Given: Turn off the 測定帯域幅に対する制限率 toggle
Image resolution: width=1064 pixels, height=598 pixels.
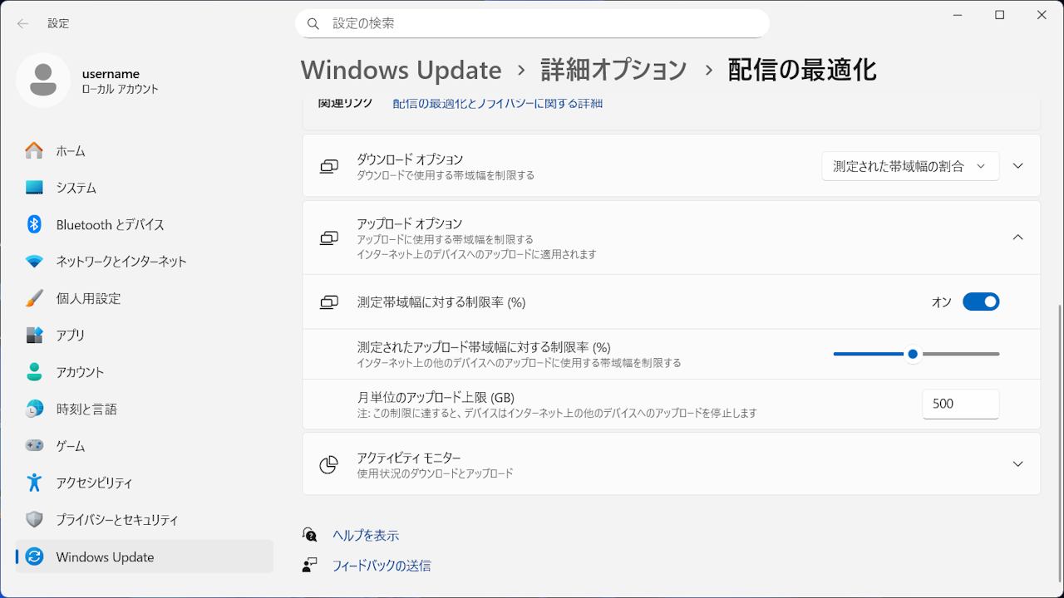Looking at the screenshot, I should [x=981, y=302].
